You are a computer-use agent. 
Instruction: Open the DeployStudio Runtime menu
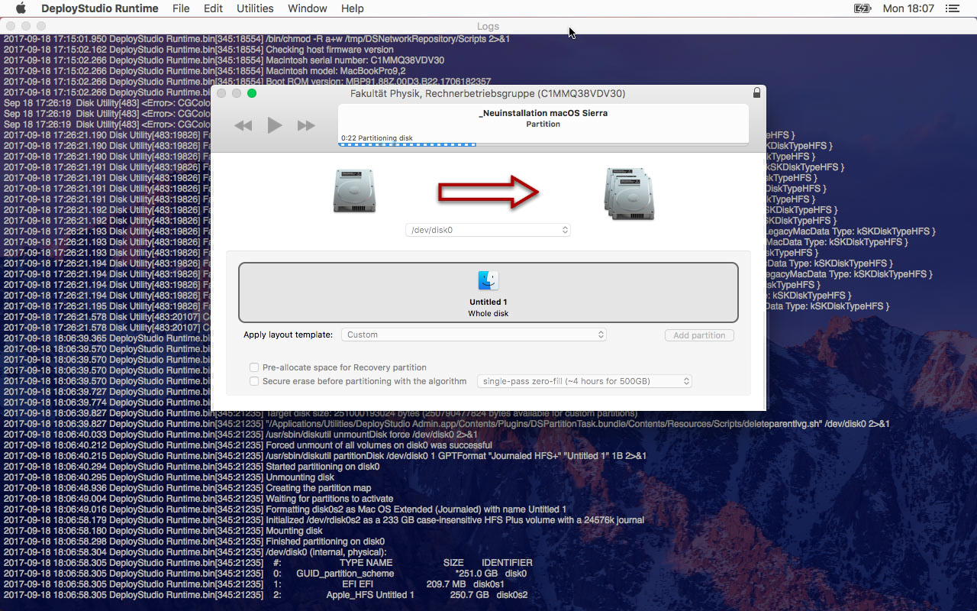pyautogui.click(x=100, y=8)
